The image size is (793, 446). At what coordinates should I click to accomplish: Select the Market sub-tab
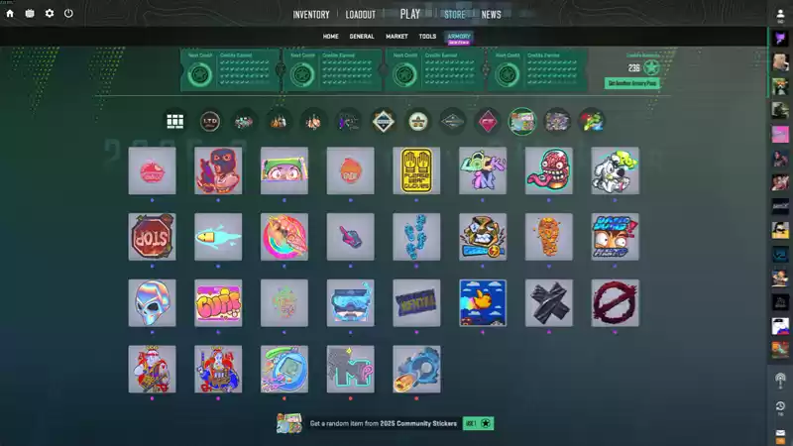click(396, 37)
